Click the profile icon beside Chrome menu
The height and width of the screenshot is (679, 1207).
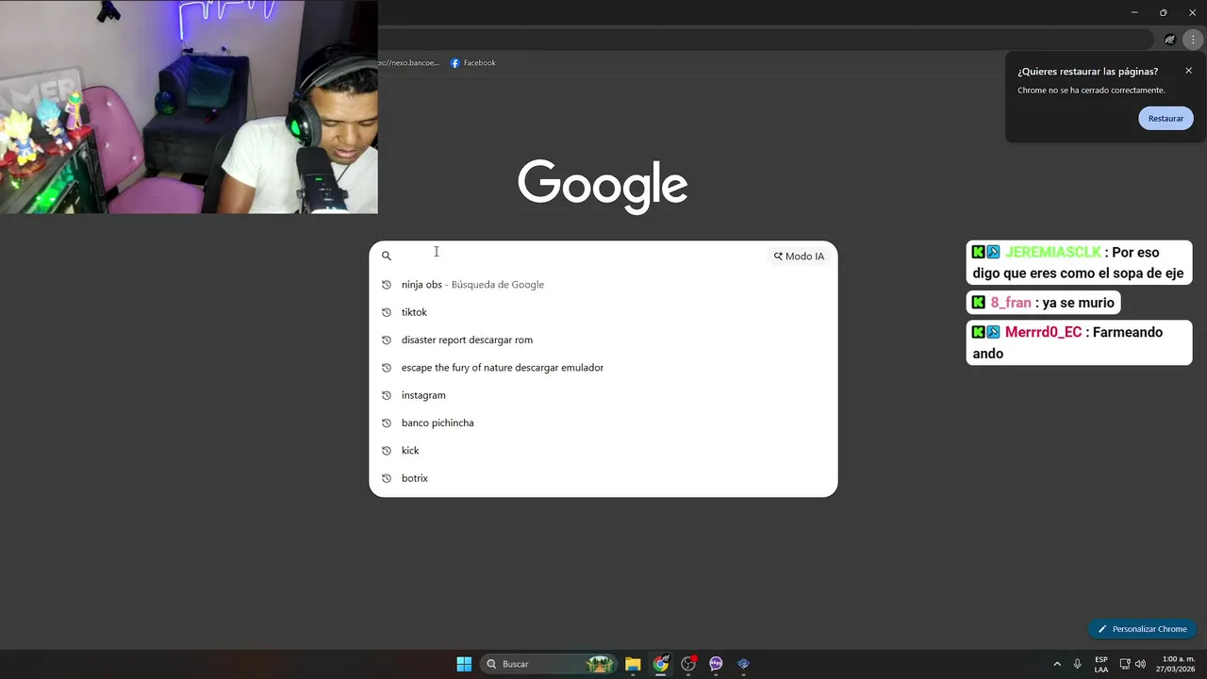click(x=1170, y=40)
